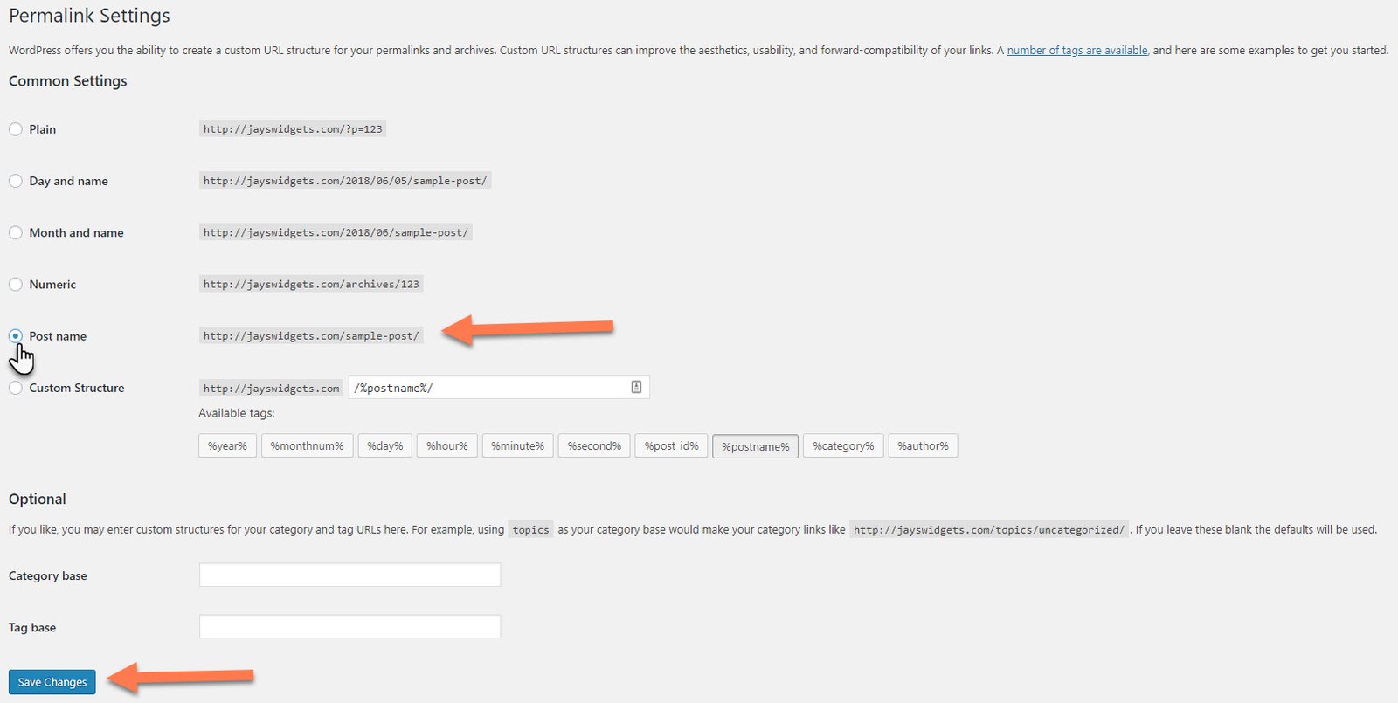This screenshot has height=703, width=1398.
Task: Click the archives/123 example URL
Action: click(311, 284)
